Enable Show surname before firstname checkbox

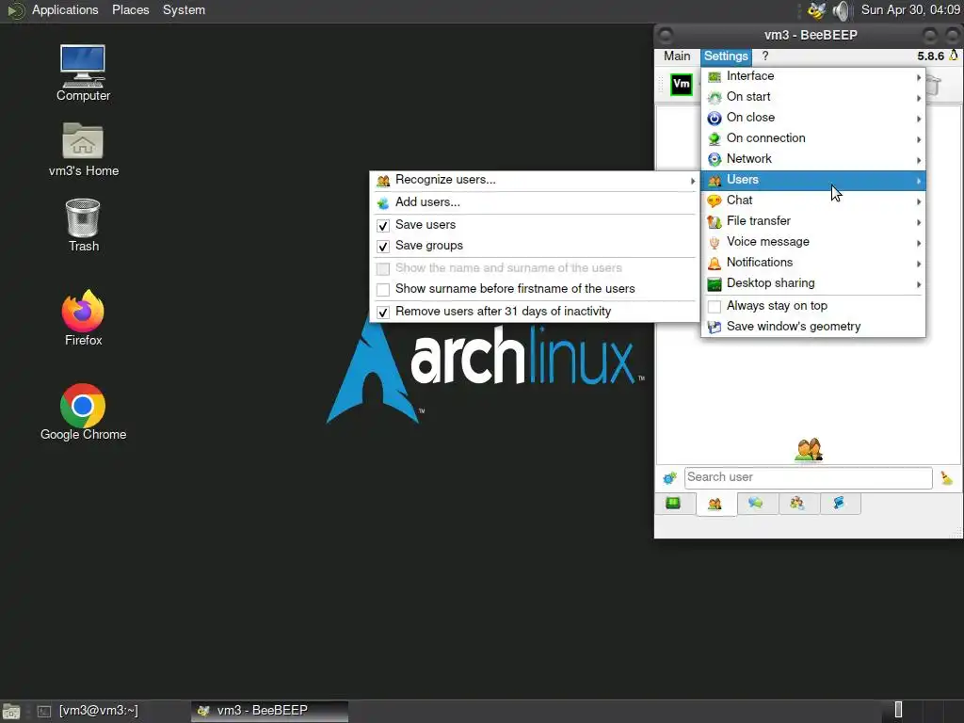[383, 290]
